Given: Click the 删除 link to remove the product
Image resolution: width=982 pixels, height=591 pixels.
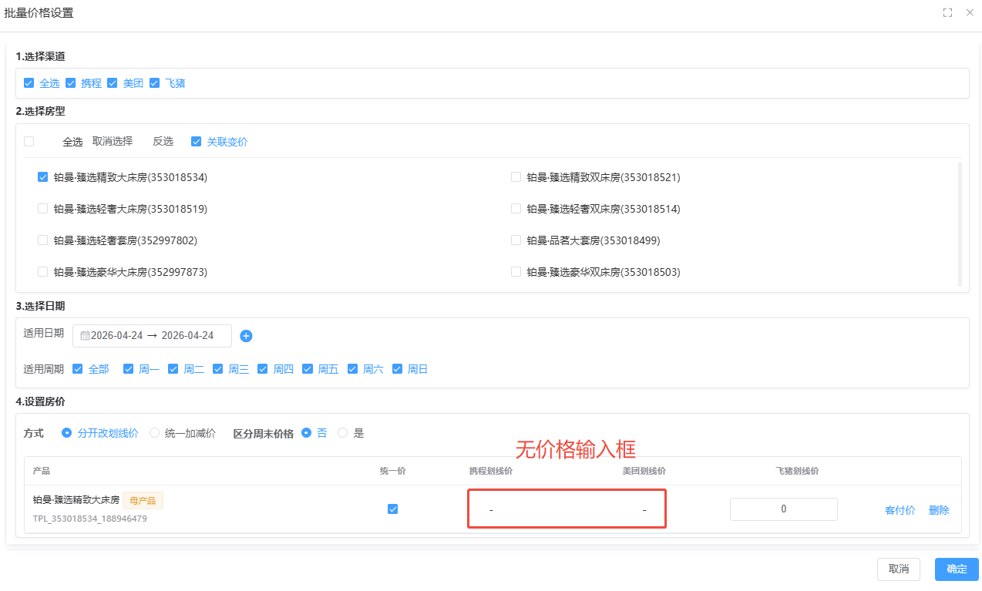Looking at the screenshot, I should coord(939,509).
